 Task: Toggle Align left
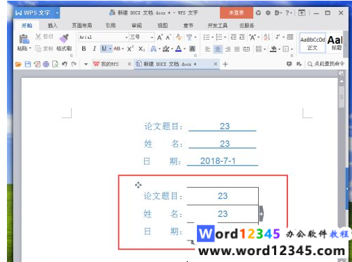(x=207, y=49)
